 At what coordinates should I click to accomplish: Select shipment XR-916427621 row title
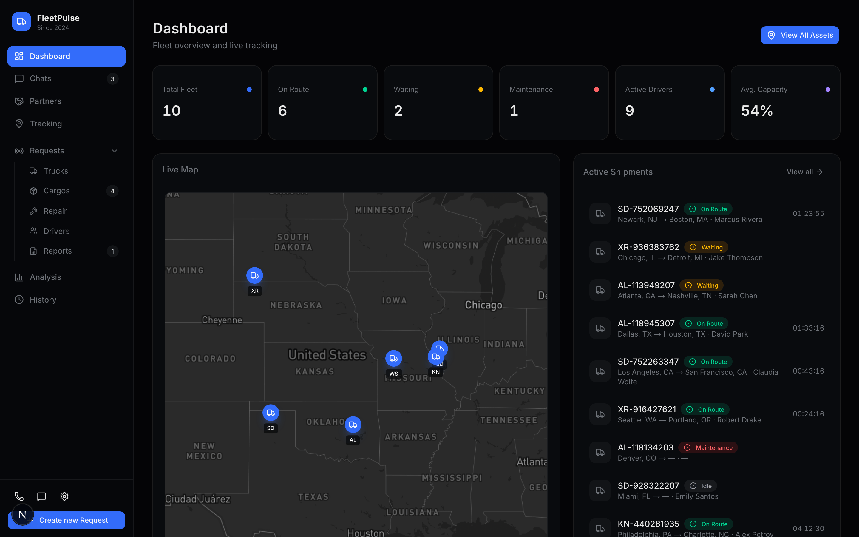[647, 410]
